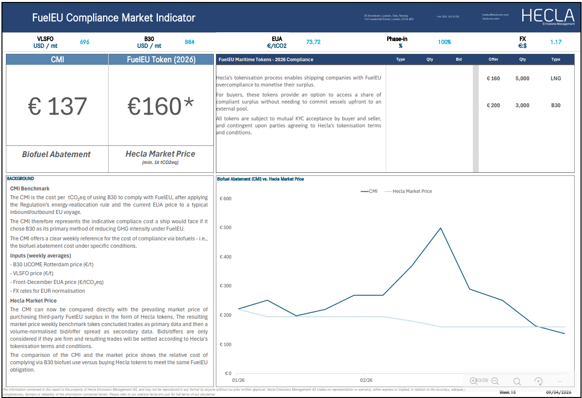Click the B30 UCOME Rotterdam price line

pos(51,265)
